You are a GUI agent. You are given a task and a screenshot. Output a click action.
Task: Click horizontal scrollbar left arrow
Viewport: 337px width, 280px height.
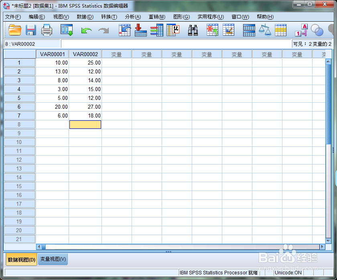tap(39, 247)
